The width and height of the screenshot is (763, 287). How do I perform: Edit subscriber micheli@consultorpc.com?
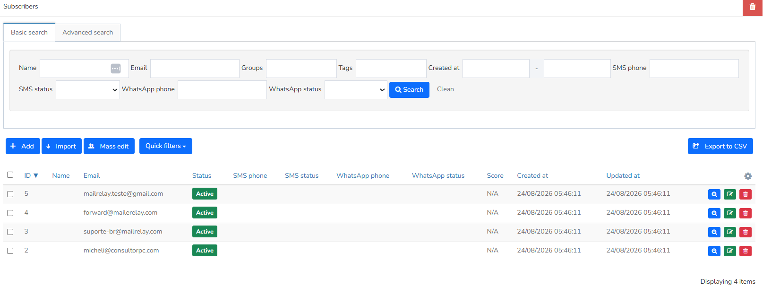click(730, 251)
